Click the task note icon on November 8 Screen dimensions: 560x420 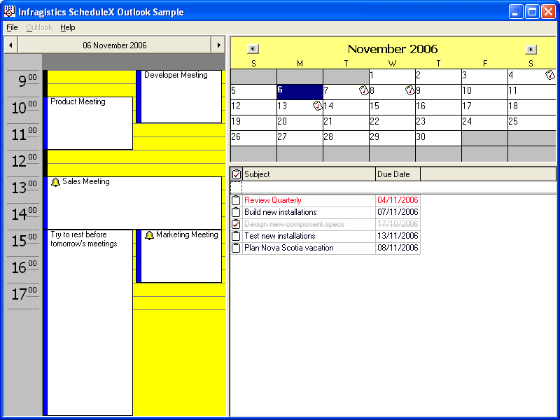point(410,90)
